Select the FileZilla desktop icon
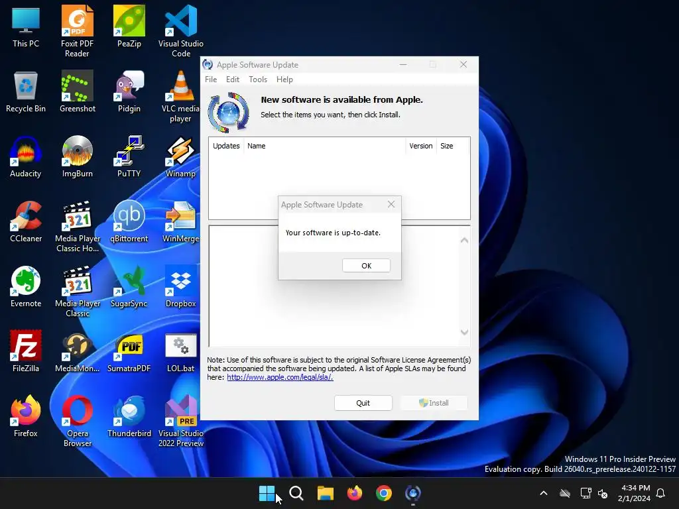 (x=26, y=351)
